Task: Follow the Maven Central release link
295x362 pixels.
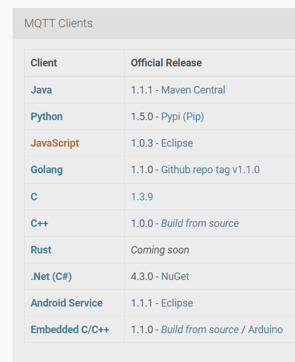Action: 193,90
